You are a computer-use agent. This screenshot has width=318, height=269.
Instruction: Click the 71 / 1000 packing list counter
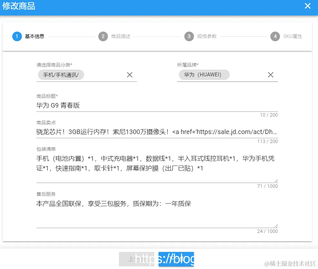[x=267, y=186]
